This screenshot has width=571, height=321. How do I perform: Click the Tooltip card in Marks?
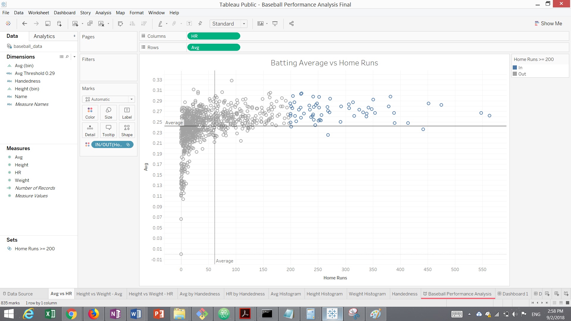(109, 130)
